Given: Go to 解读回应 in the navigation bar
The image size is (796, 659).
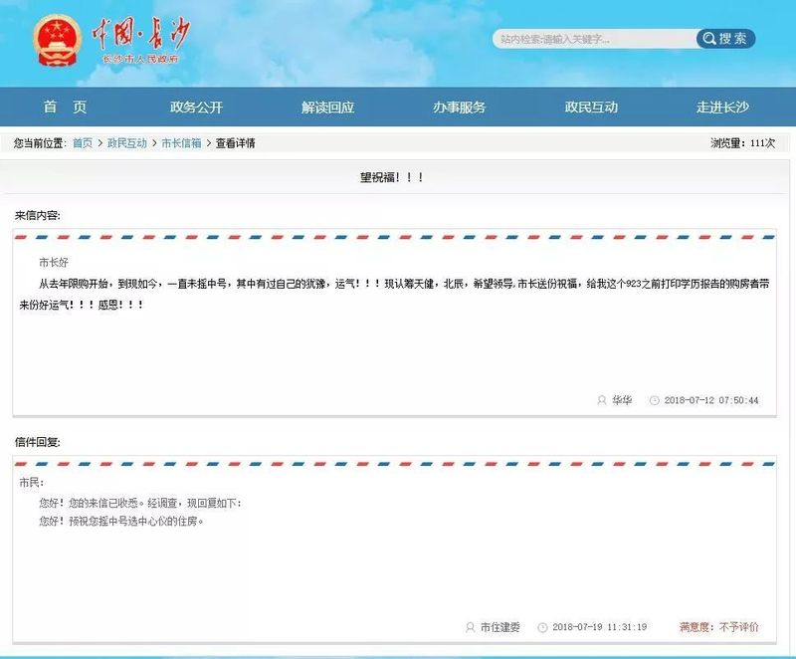Looking at the screenshot, I should pos(328,108).
